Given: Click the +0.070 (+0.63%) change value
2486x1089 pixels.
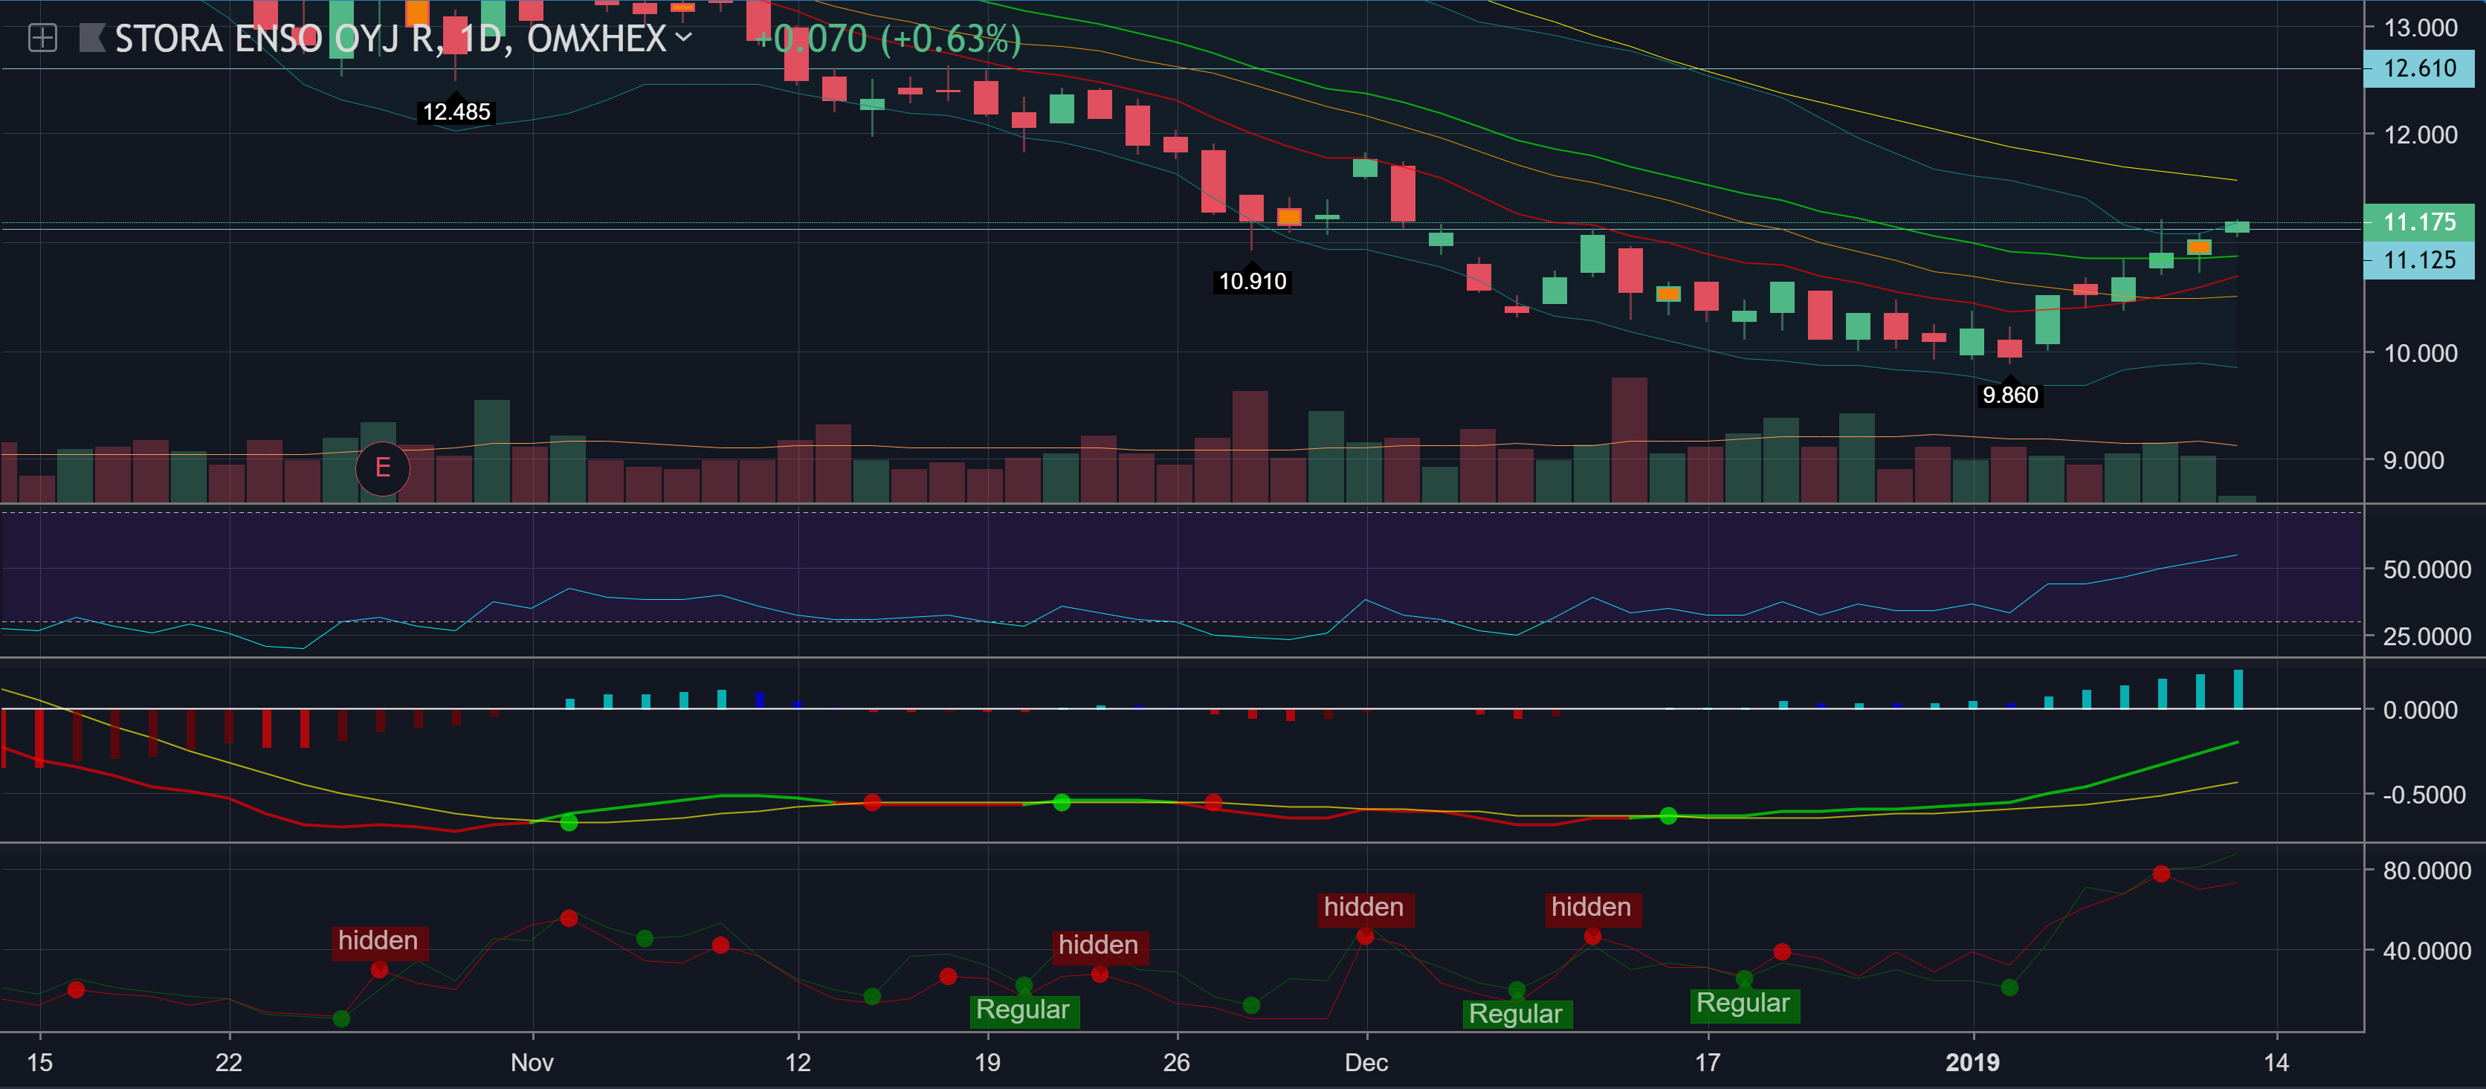Looking at the screenshot, I should 887,39.
